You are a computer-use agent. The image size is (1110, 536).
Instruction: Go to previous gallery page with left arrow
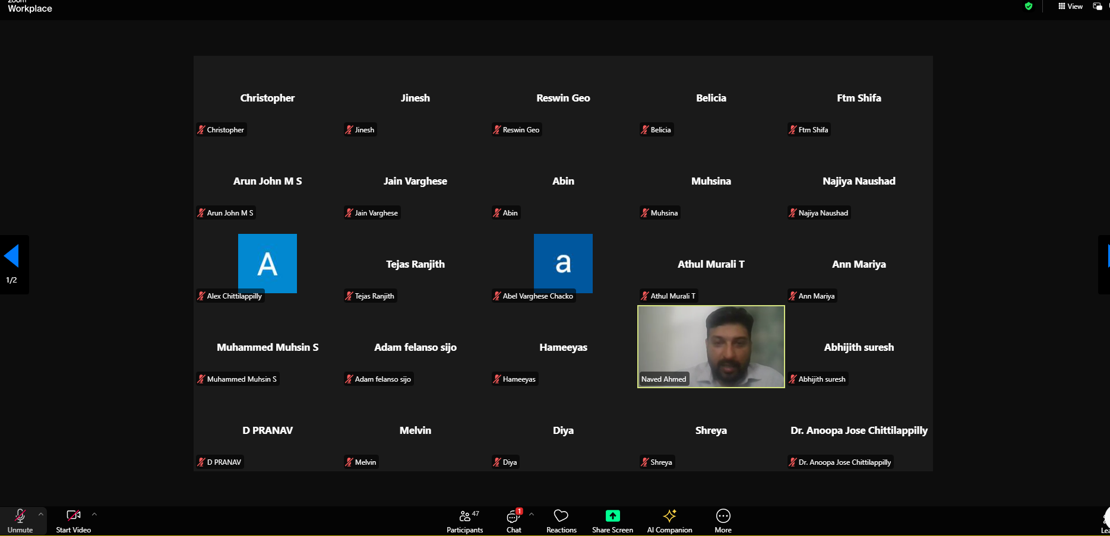coord(12,256)
